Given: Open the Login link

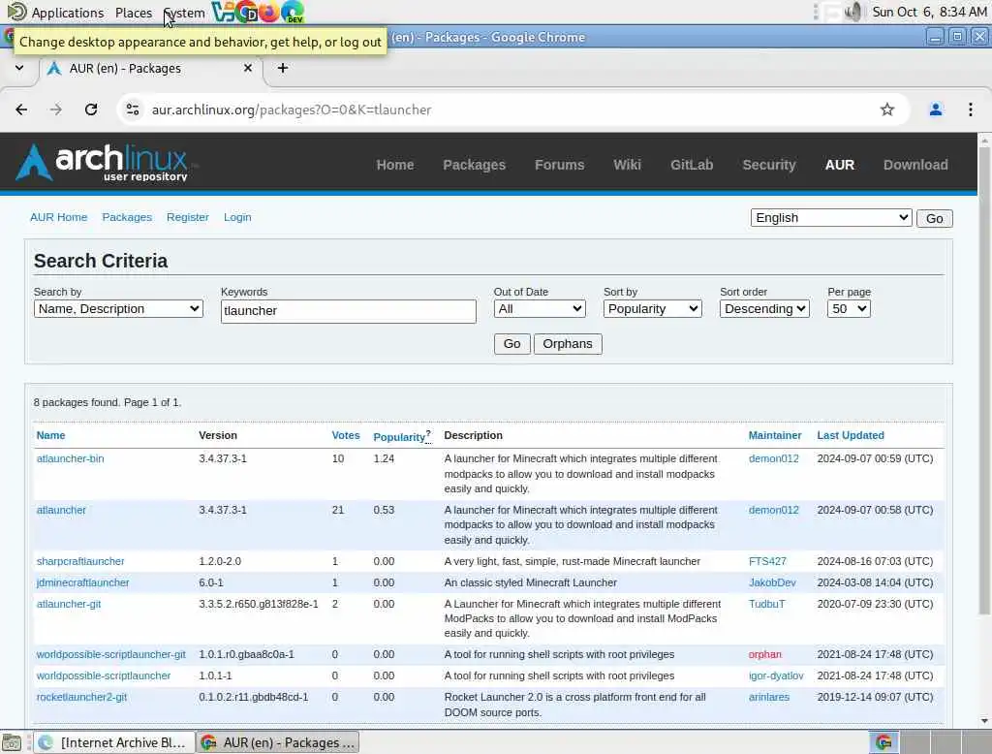Looking at the screenshot, I should 237,217.
